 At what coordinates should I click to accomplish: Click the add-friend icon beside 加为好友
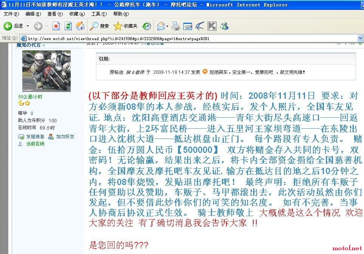point(51,137)
